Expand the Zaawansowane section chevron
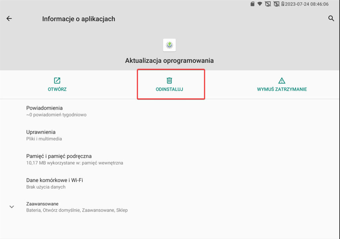340x239 pixels. pos(12,207)
